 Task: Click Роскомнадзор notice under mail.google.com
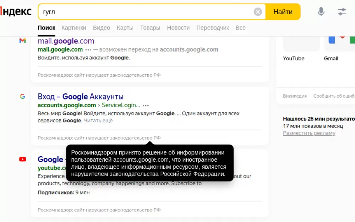pyautogui.click(x=99, y=75)
